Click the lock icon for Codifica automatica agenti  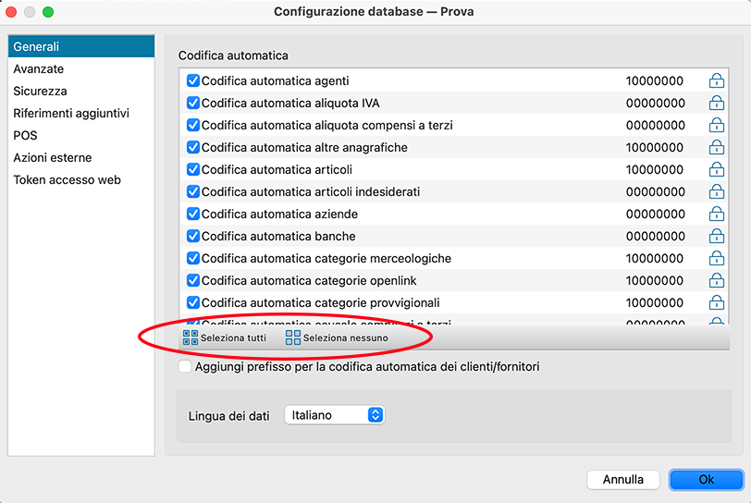[x=716, y=81]
